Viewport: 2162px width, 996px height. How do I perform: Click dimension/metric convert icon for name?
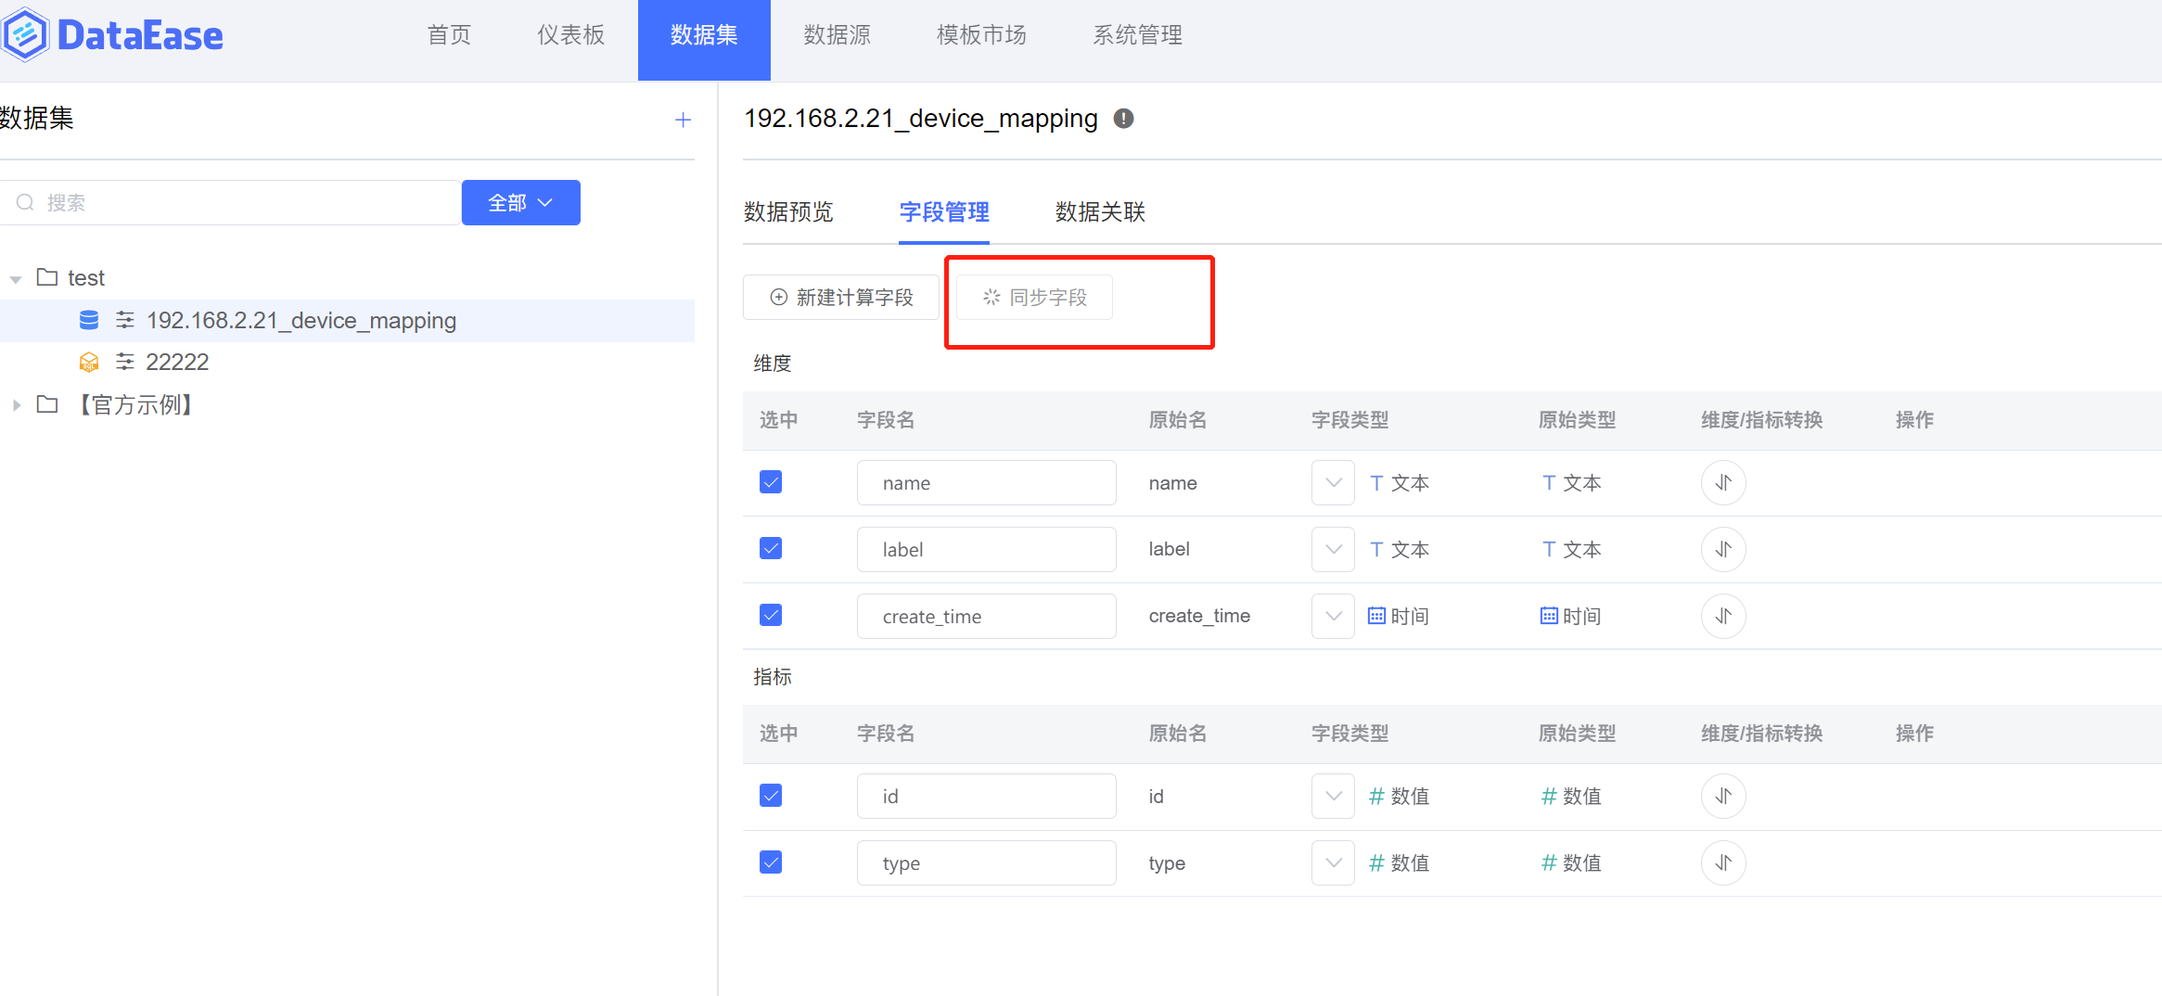[1723, 482]
